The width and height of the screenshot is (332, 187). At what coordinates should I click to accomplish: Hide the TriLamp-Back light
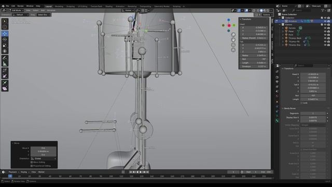click(x=325, y=38)
